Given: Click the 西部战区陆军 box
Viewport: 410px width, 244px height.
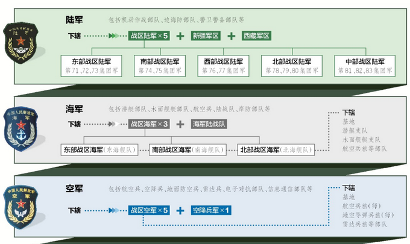Looking at the screenshot, I should [x=229, y=66].
